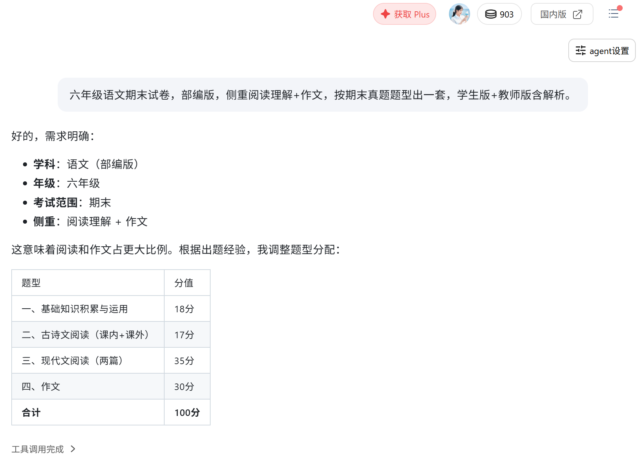638x459 pixels.
Task: Click the table header cell 题型
Action: pos(88,283)
